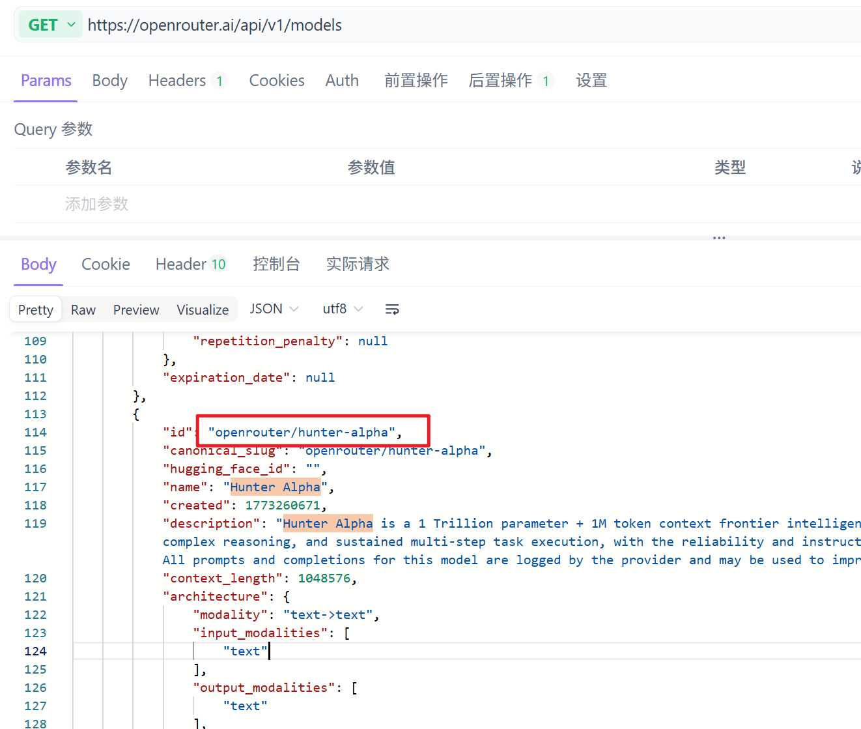Select the Pretty view button
This screenshot has height=729, width=861.
[36, 309]
